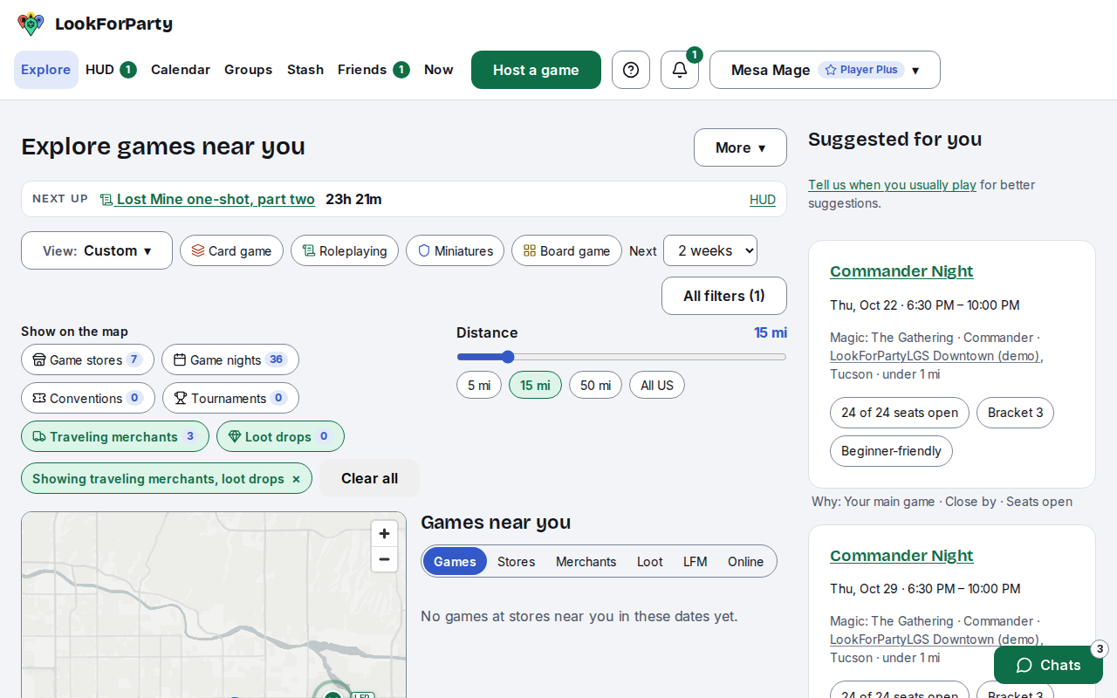Open the HUD nav item

(x=111, y=70)
